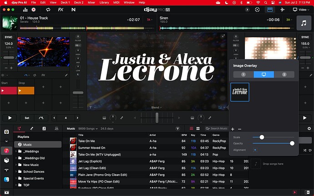The width and height of the screenshot is (314, 196).
Task: Select the Beatport source cube icon
Action: pyautogui.click(x=6, y=161)
